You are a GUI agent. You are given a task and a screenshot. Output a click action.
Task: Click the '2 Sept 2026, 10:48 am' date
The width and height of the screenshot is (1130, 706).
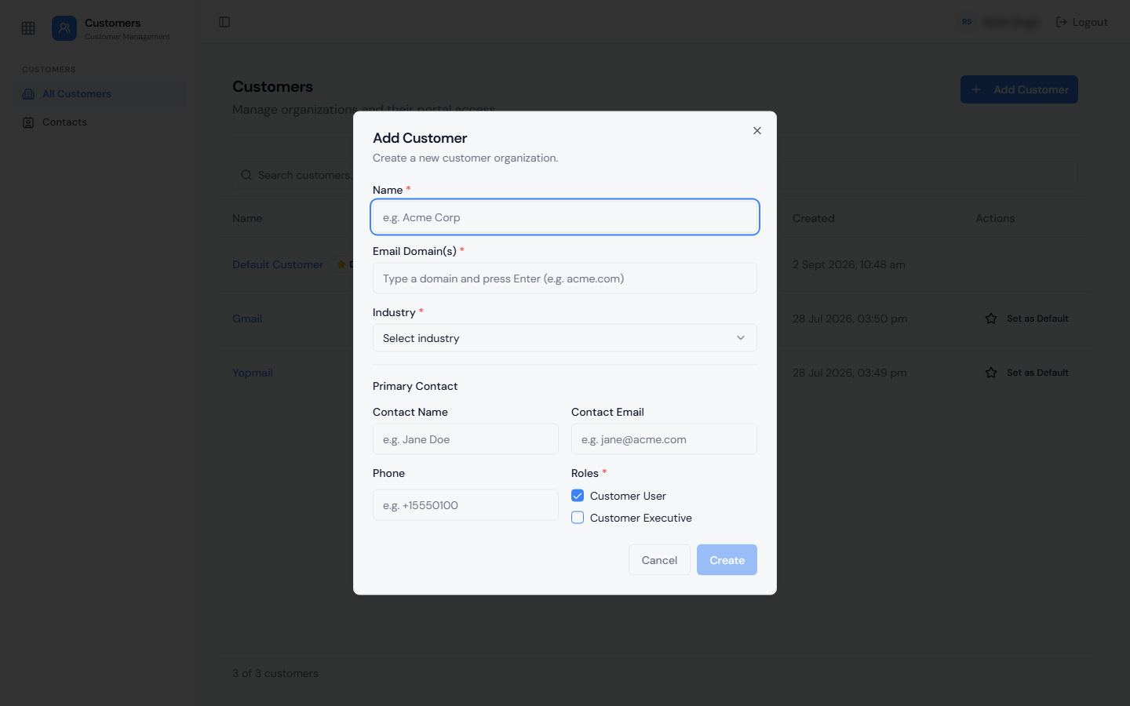tap(849, 264)
